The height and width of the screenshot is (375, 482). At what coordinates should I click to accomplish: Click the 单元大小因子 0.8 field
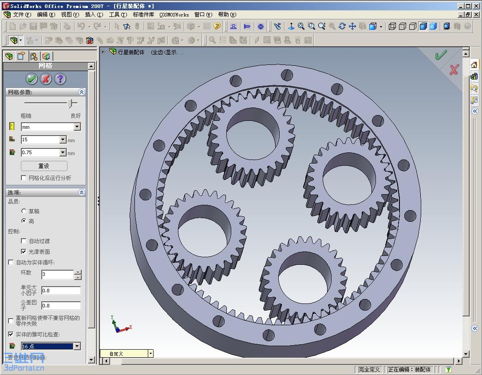click(61, 291)
